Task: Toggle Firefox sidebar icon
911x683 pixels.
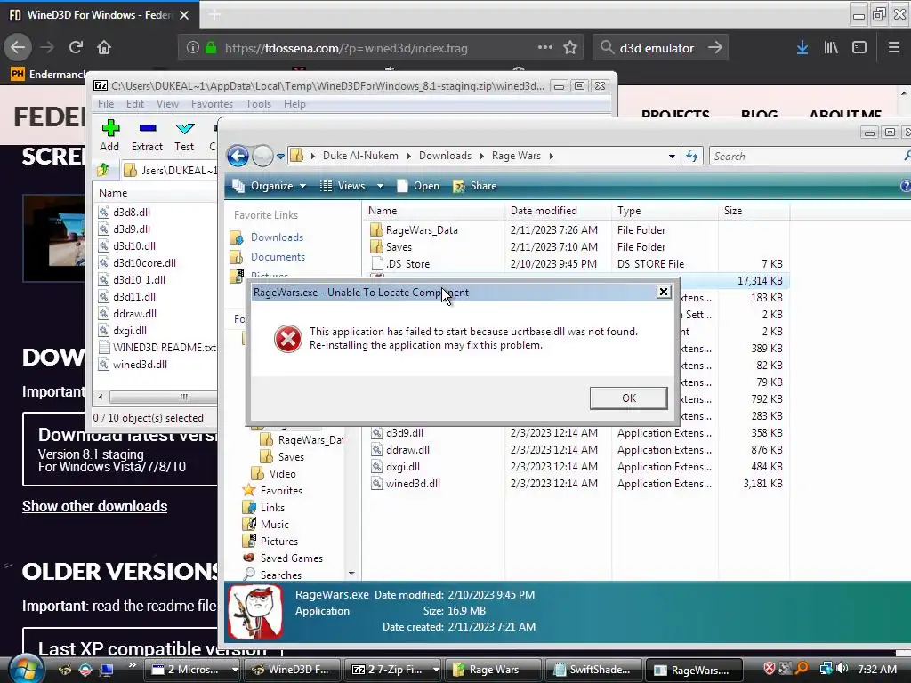Action: [x=859, y=48]
